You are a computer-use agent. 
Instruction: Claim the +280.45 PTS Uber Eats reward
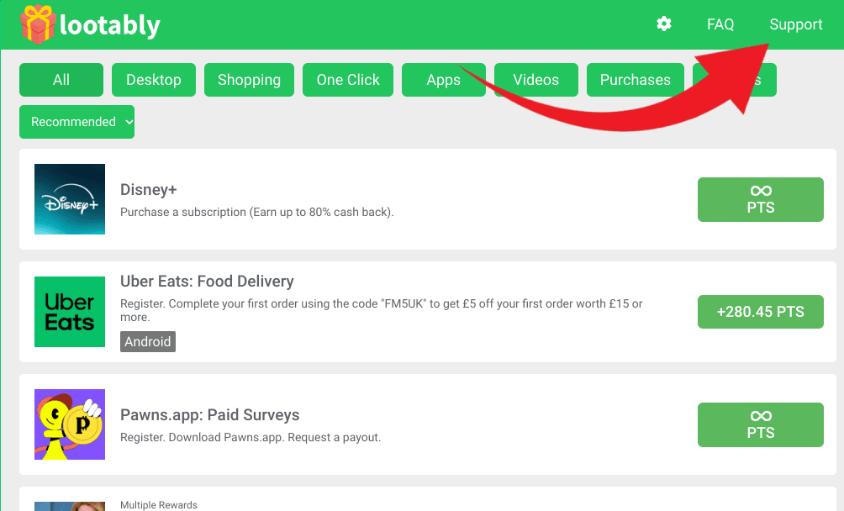click(761, 312)
